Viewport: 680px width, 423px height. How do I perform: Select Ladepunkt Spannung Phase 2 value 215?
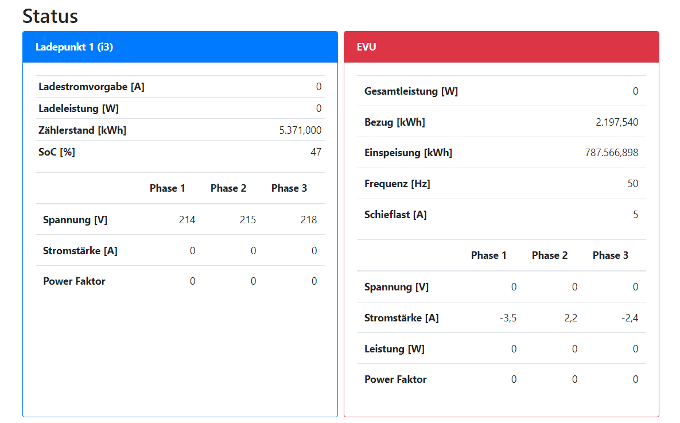coord(248,220)
